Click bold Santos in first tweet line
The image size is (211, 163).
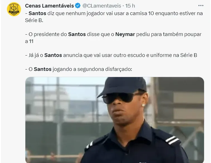coord(37,13)
